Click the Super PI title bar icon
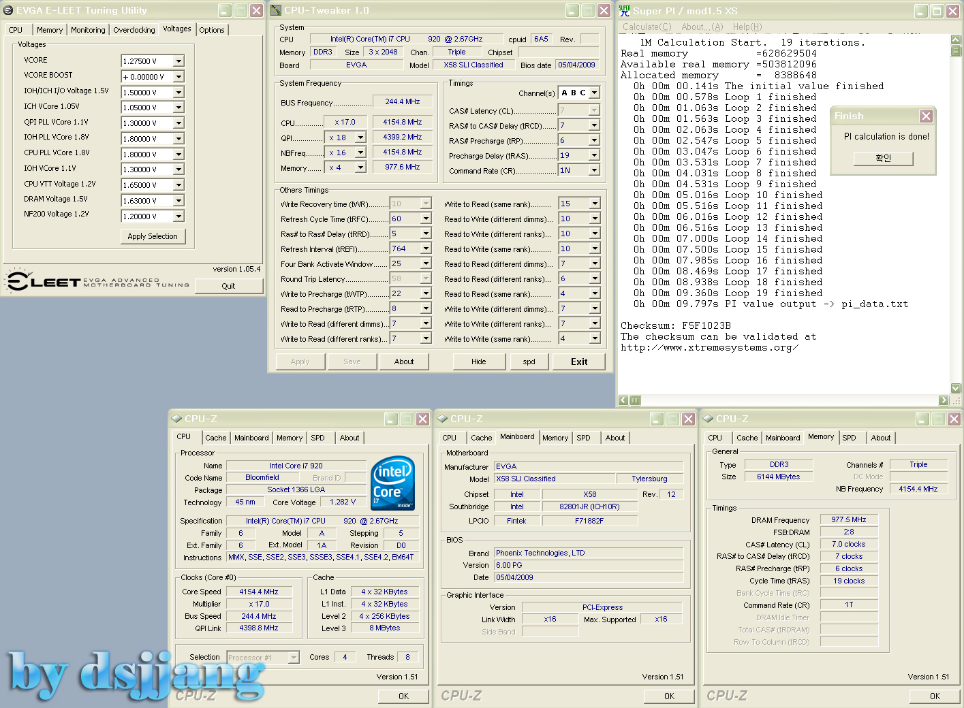Image resolution: width=964 pixels, height=708 pixels. click(x=625, y=10)
